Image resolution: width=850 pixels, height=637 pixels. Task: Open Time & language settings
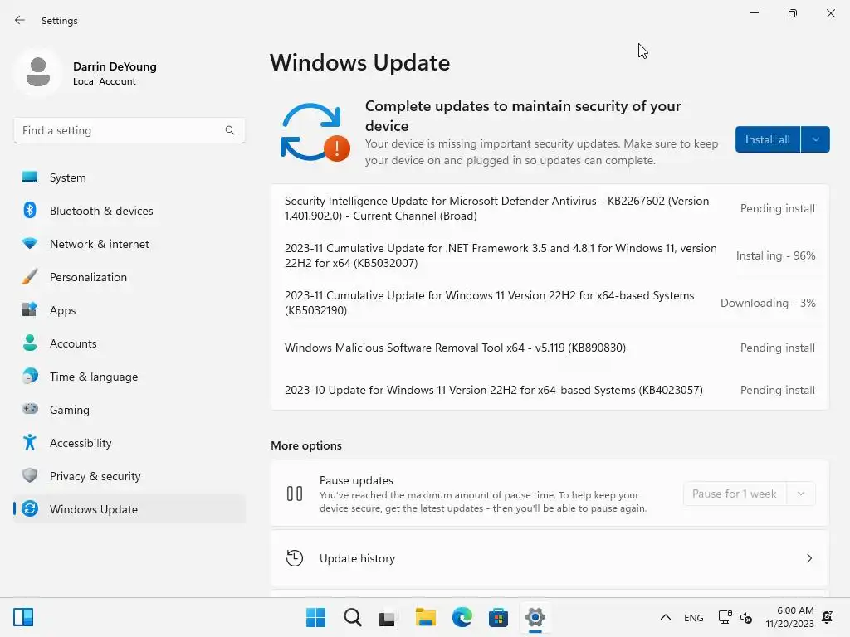pyautogui.click(x=129, y=376)
